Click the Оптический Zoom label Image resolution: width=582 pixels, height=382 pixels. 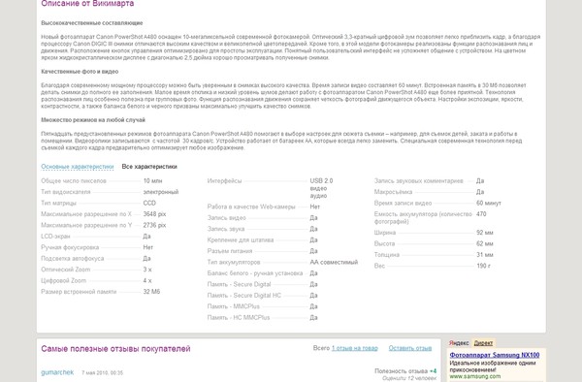(65, 270)
